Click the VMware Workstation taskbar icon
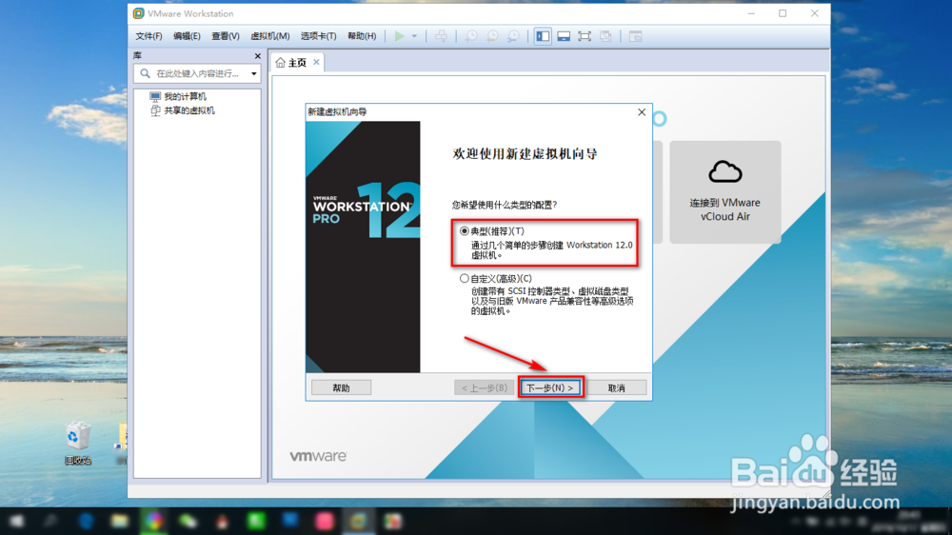The width and height of the screenshot is (952, 535). click(x=358, y=521)
